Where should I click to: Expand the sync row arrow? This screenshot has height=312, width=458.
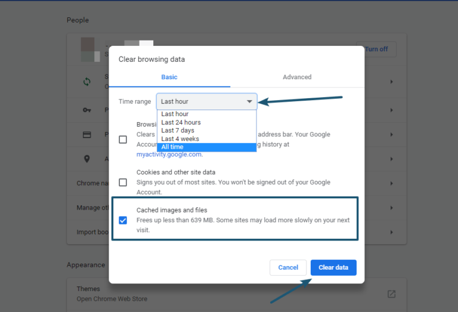click(x=391, y=82)
